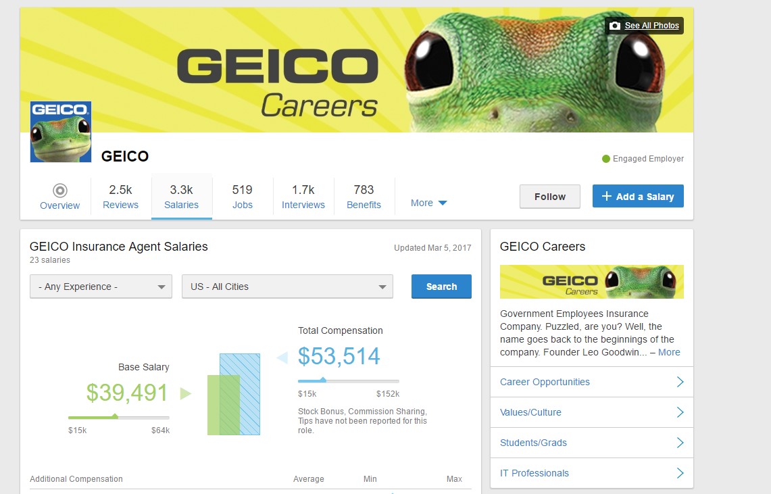The height and width of the screenshot is (494, 771).
Task: Click the GEICO gecko logo thumbnail
Action: 61,132
